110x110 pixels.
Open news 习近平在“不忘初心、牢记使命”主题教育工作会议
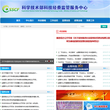[78, 62]
